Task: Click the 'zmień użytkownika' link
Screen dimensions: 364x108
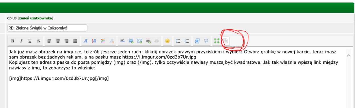Action: pos(36,18)
